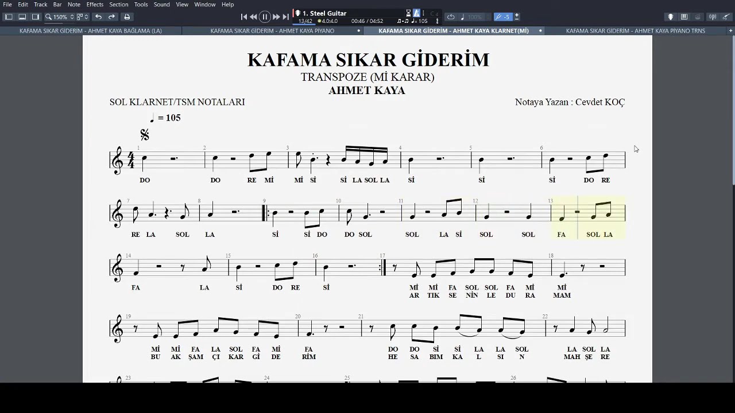Switch to the BAĞLAMA (LA) document tab
This screenshot has width=735, height=413.
point(91,30)
